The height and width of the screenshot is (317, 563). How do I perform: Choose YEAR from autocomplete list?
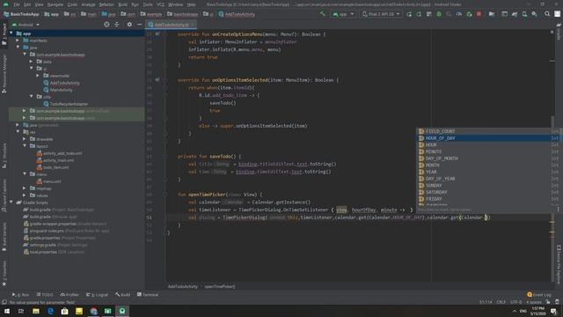click(x=488, y=172)
